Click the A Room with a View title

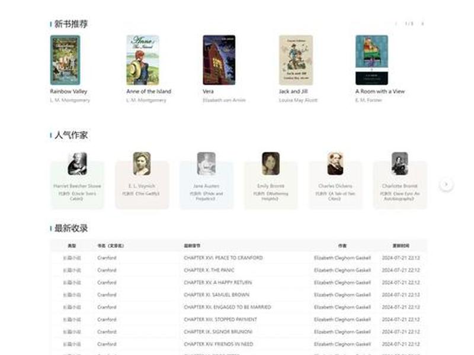[380, 91]
